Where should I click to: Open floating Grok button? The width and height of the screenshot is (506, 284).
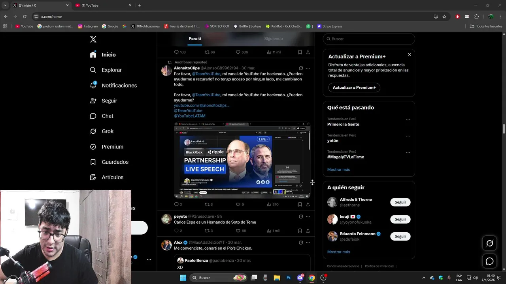point(489,243)
